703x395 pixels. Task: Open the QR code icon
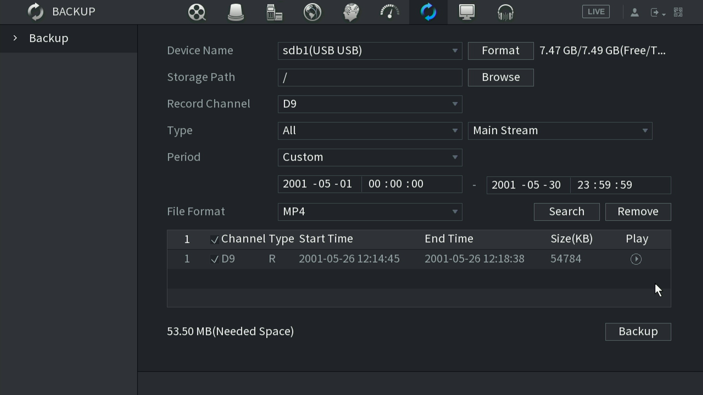678,12
